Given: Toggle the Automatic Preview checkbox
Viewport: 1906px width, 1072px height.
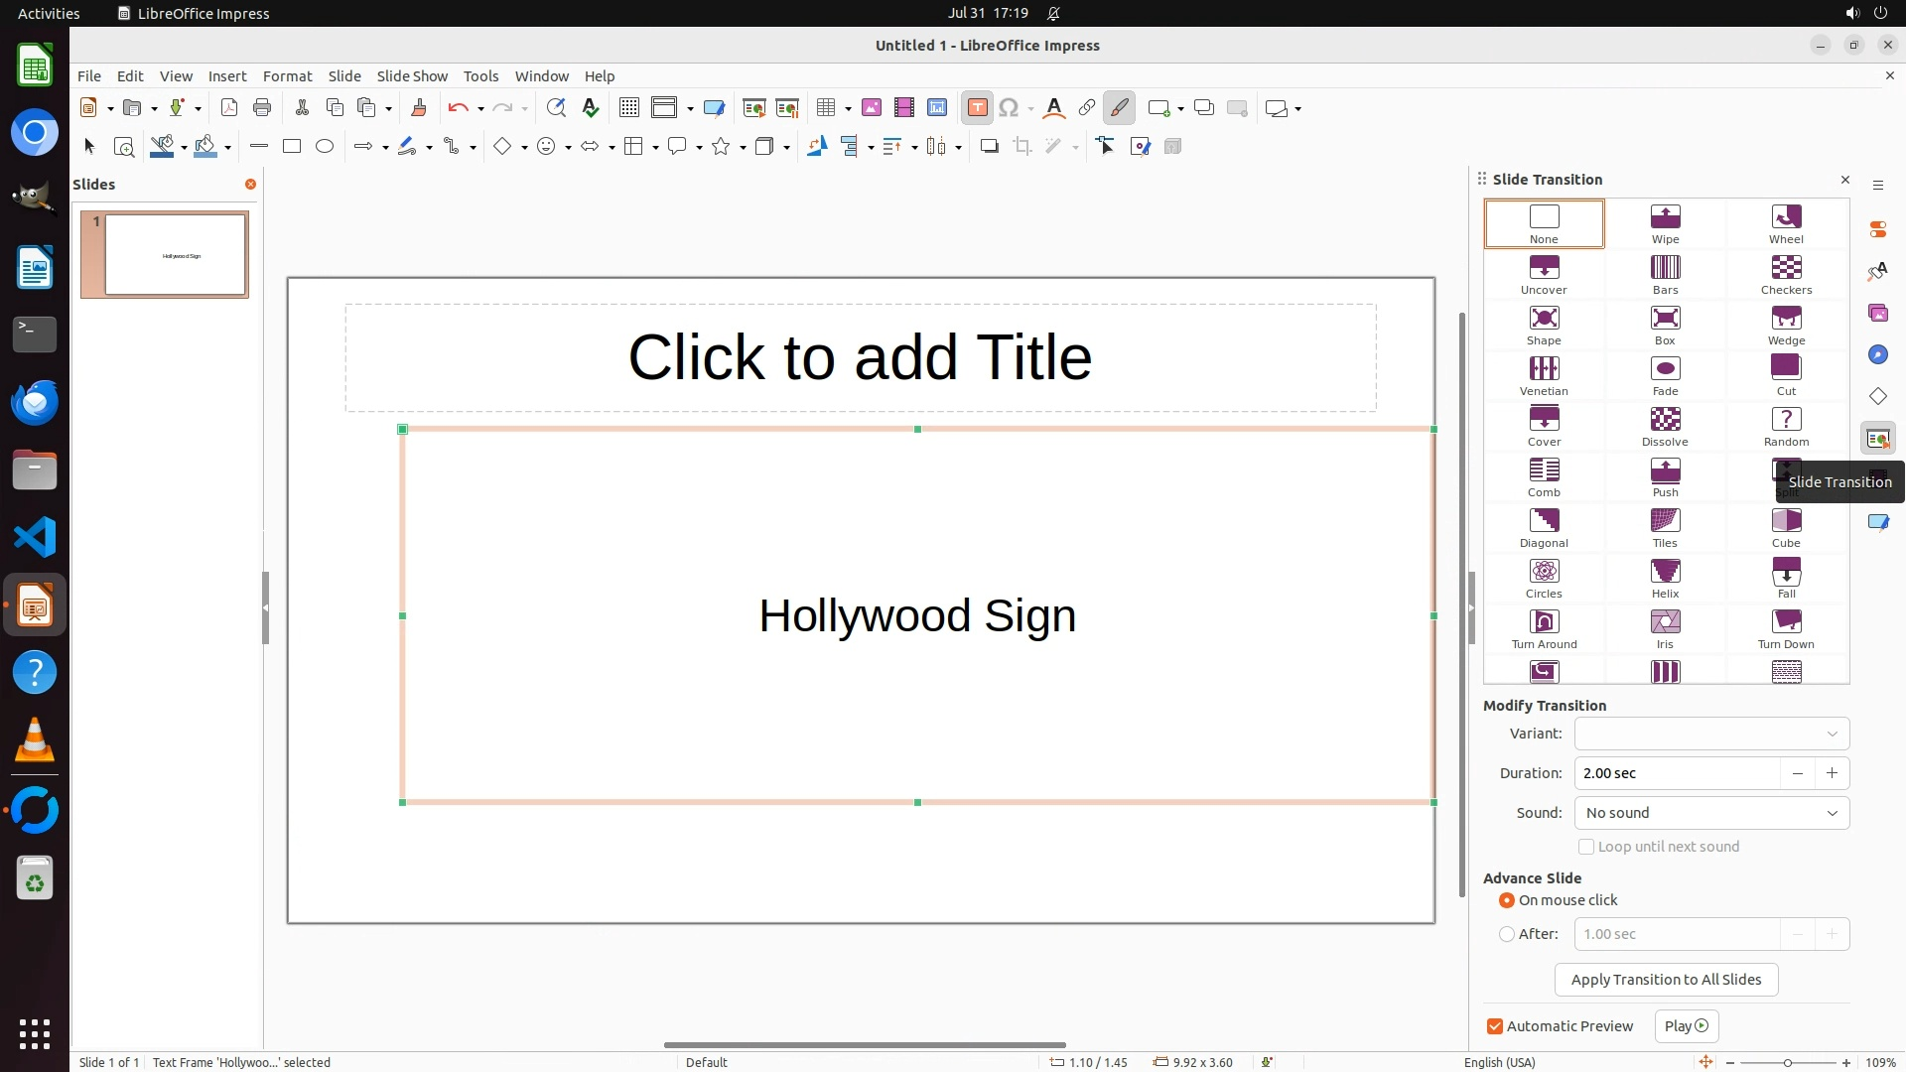Looking at the screenshot, I should coord(1495,1026).
